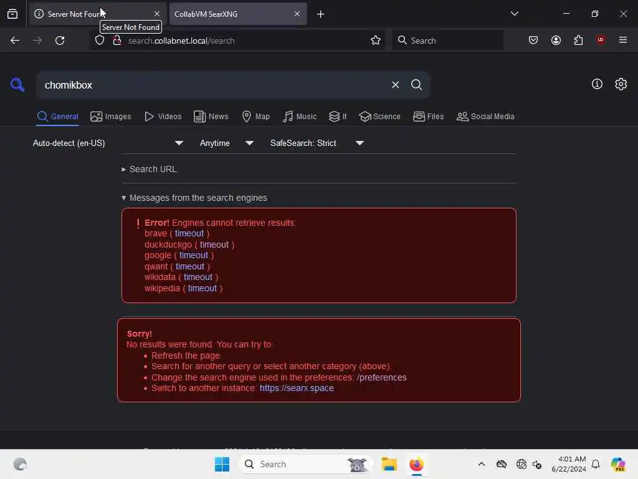Close the CollabVM SearXNG tab
Screen dimensions: 638x479
pos(297,14)
